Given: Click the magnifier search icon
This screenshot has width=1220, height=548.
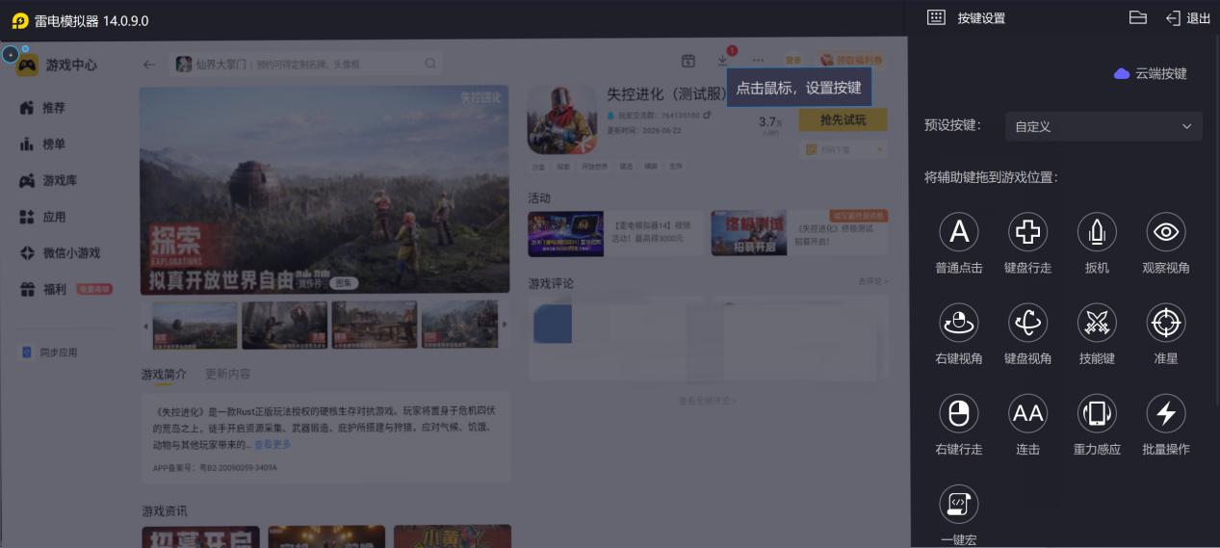Looking at the screenshot, I should tap(430, 65).
